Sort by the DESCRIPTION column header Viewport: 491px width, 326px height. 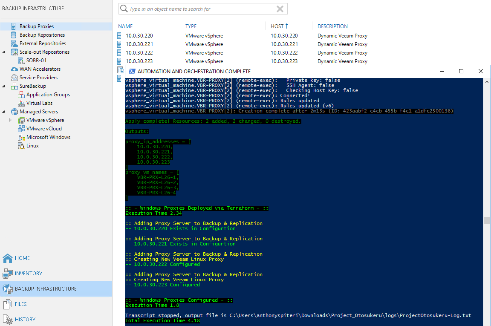coord(332,26)
